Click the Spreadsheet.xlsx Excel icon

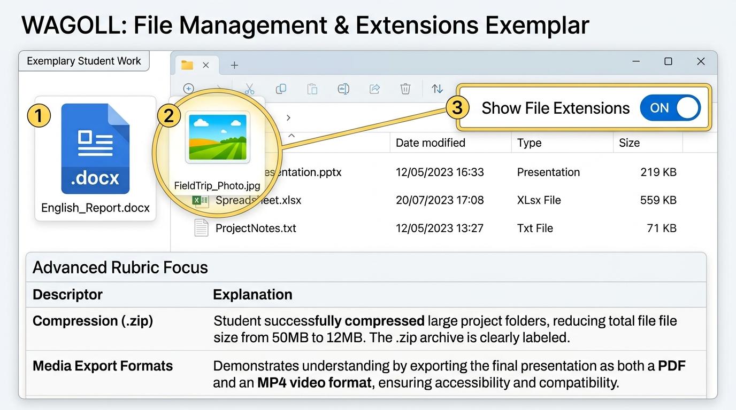(x=201, y=201)
